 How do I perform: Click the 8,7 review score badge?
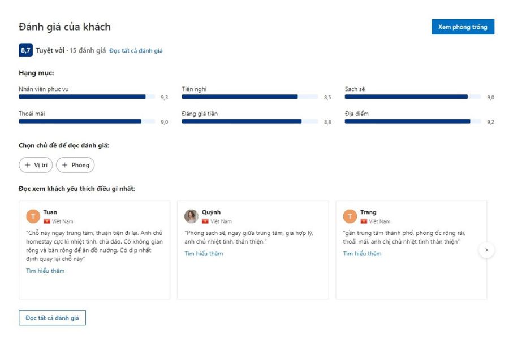click(25, 50)
